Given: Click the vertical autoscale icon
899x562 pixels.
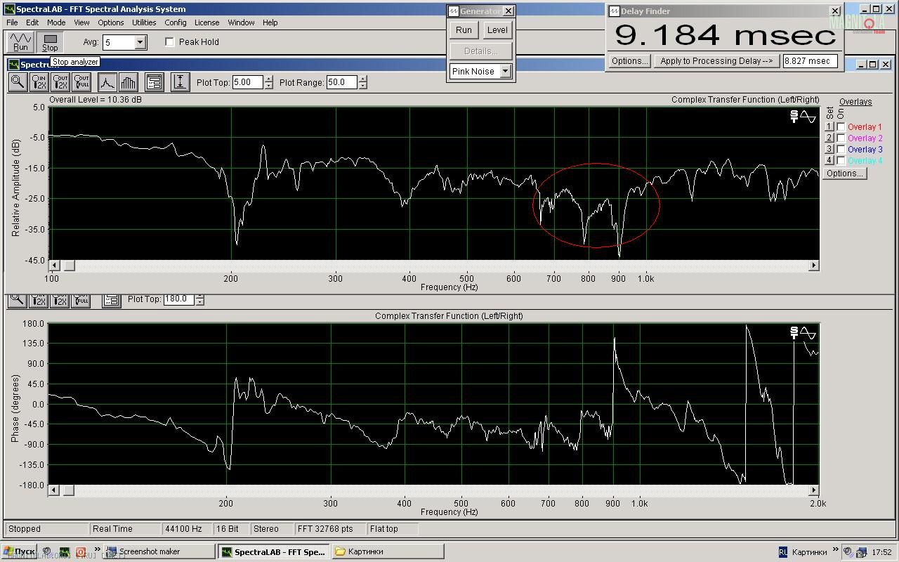Looking at the screenshot, I should coord(180,82).
